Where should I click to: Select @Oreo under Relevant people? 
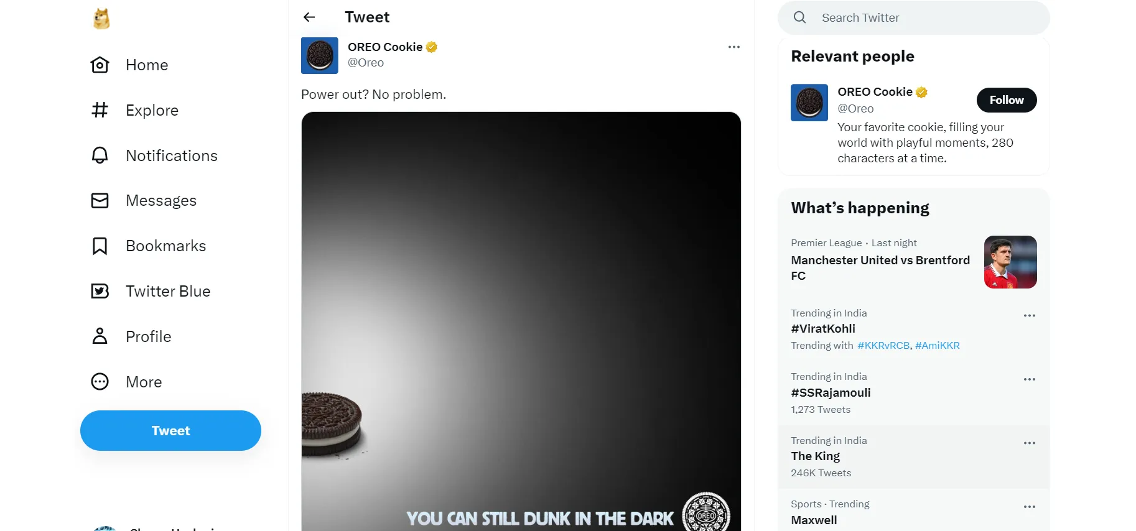tap(855, 108)
